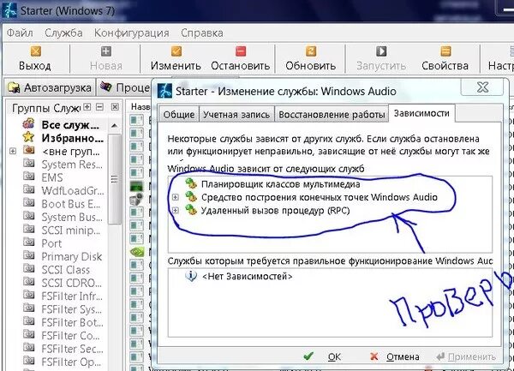Select FSFilter System group

[72, 309]
